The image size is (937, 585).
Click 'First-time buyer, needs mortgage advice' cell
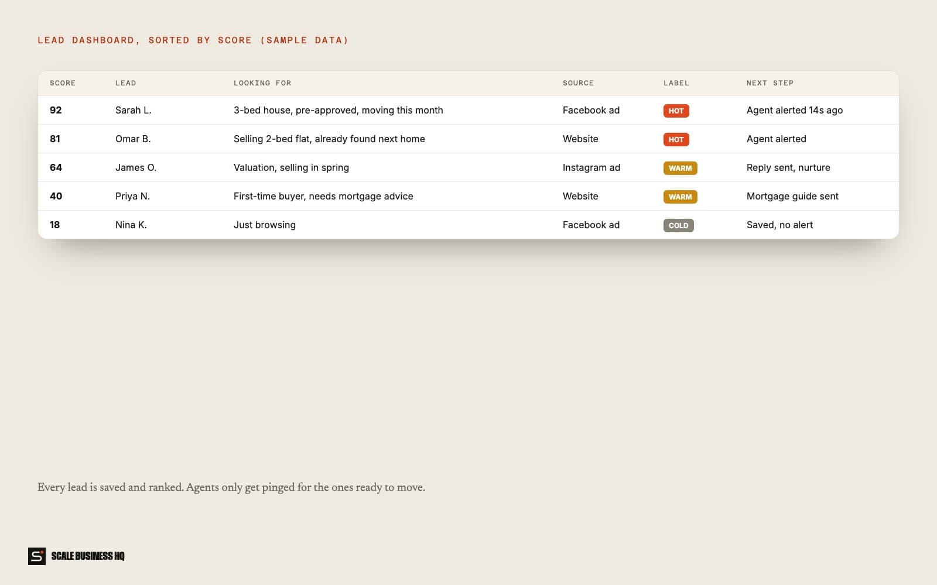(323, 196)
